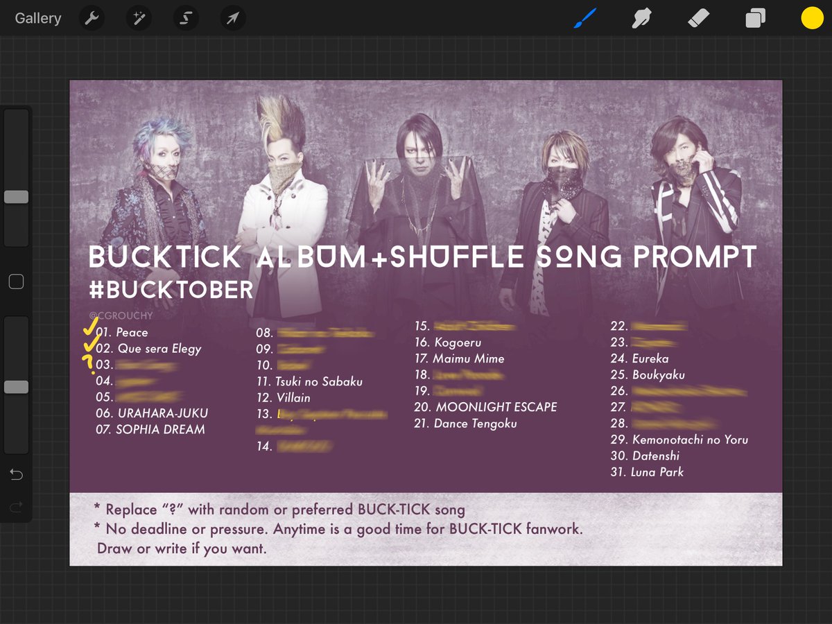Click the text '12. Villain'

coord(283,398)
